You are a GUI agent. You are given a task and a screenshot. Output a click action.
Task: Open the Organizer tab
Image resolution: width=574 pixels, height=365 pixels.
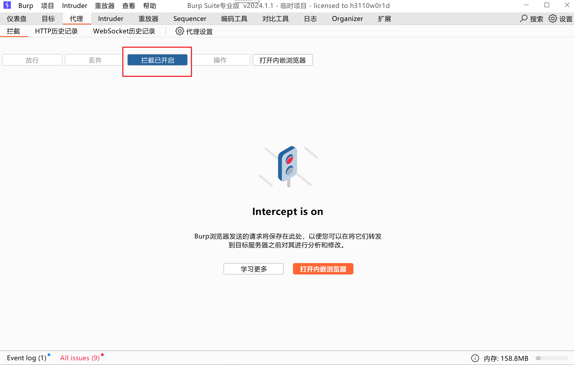[347, 19]
